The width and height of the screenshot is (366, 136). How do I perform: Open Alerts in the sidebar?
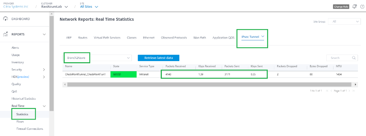point(15,48)
